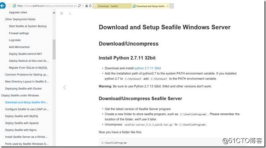The image size is (266, 148).
Task: Click 'Now you have a folder like this:' text
Action: point(120,132)
